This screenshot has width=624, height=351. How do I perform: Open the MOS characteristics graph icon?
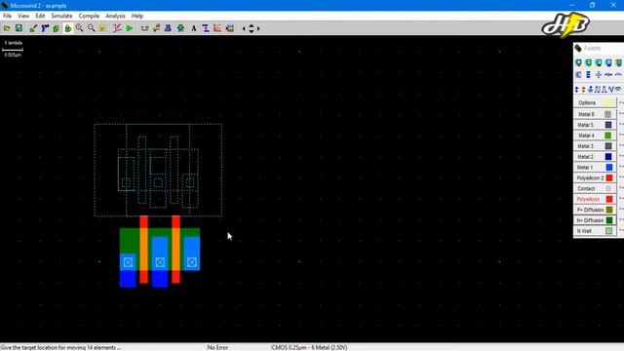click(x=217, y=28)
